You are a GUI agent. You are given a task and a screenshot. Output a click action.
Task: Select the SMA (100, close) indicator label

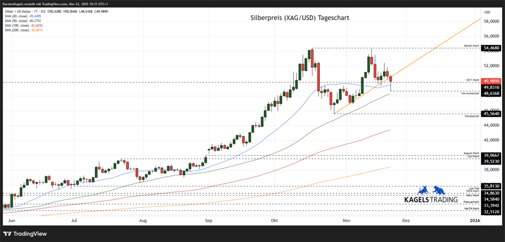tap(22, 26)
